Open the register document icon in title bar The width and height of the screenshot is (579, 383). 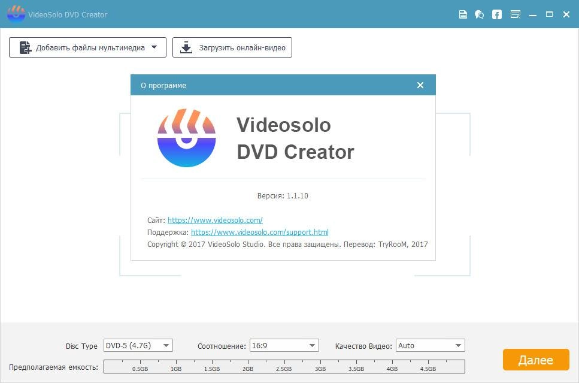(463, 14)
